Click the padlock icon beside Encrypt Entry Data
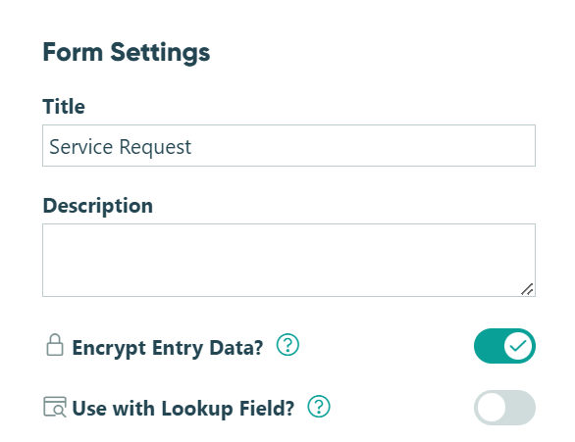The height and width of the screenshot is (442, 575). click(x=55, y=345)
